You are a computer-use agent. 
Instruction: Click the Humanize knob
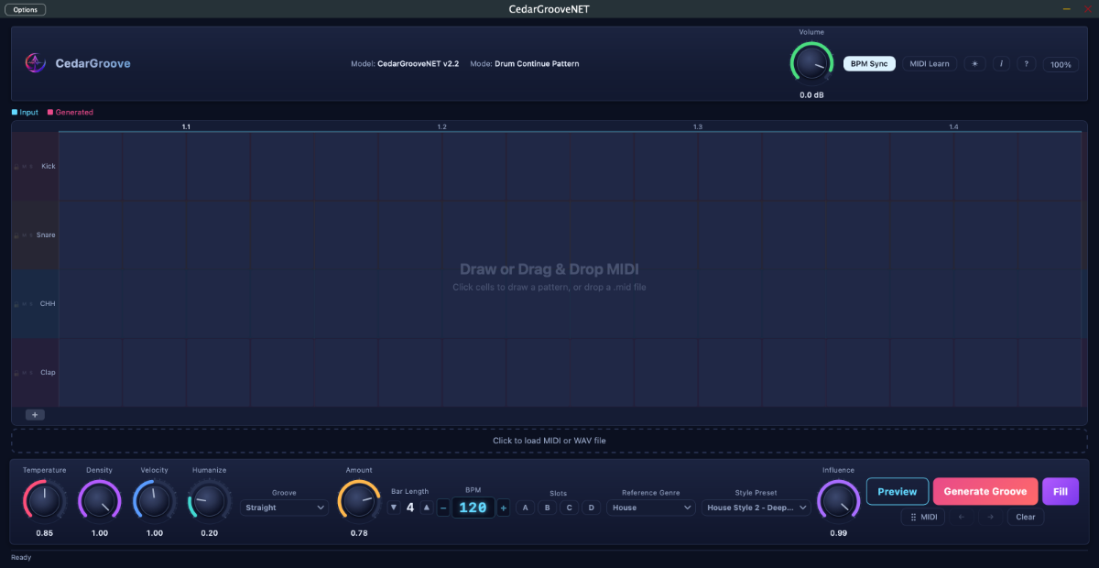[x=209, y=501]
